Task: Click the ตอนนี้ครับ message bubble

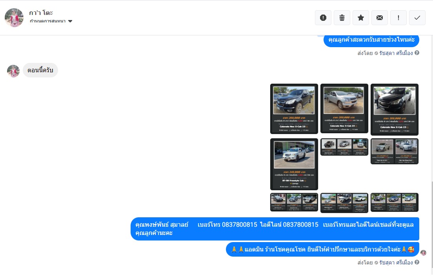Action: pyautogui.click(x=40, y=70)
